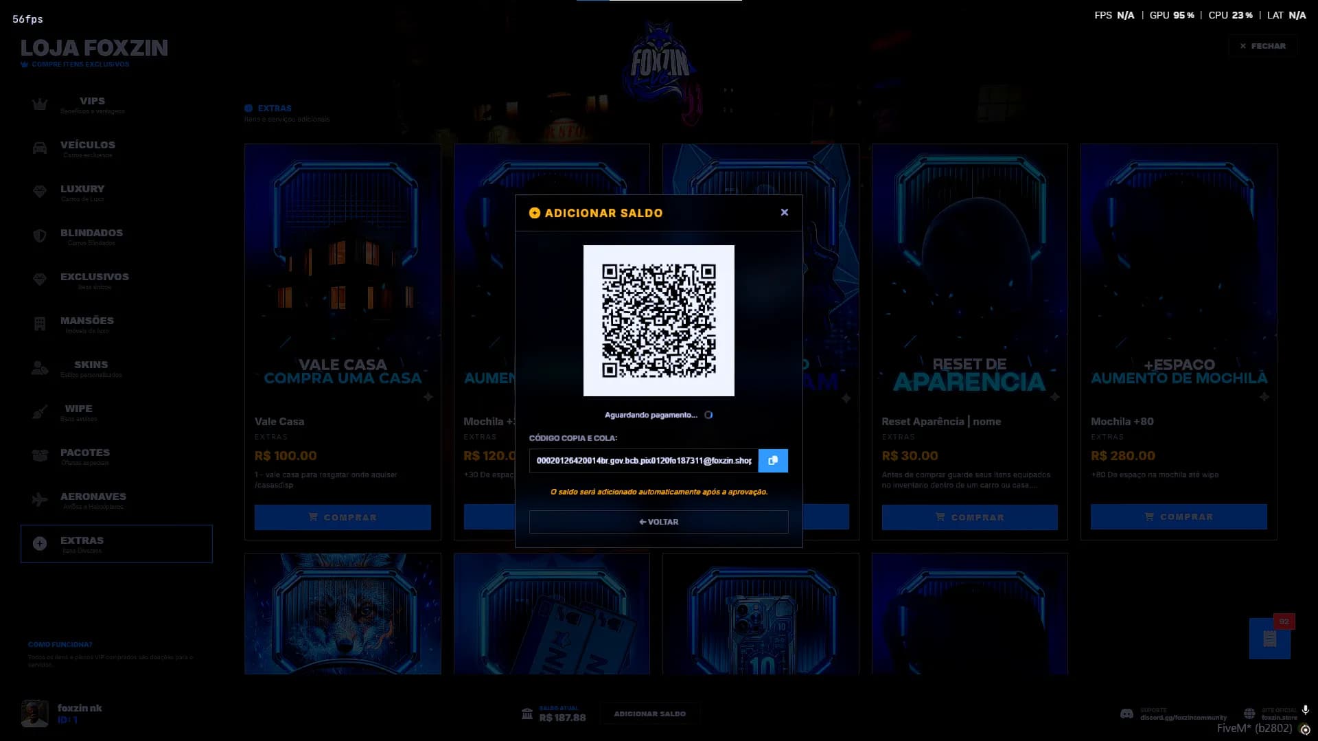This screenshot has width=1318, height=741.
Task: Click the Discord support icon
Action: 1126,714
